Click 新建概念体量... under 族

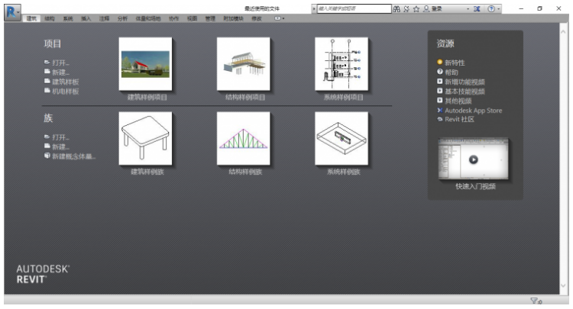[x=73, y=156]
